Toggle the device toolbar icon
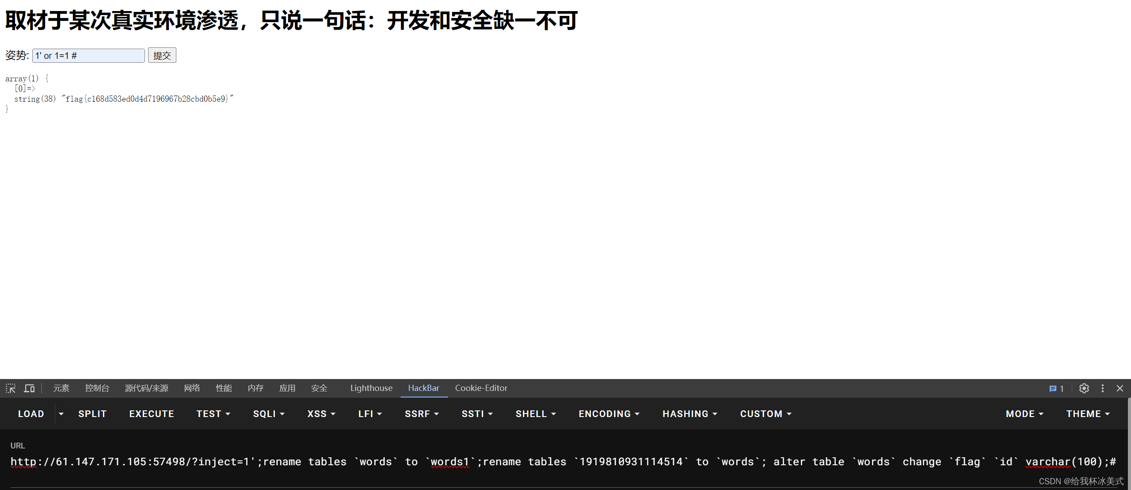This screenshot has height=490, width=1131. (x=29, y=388)
